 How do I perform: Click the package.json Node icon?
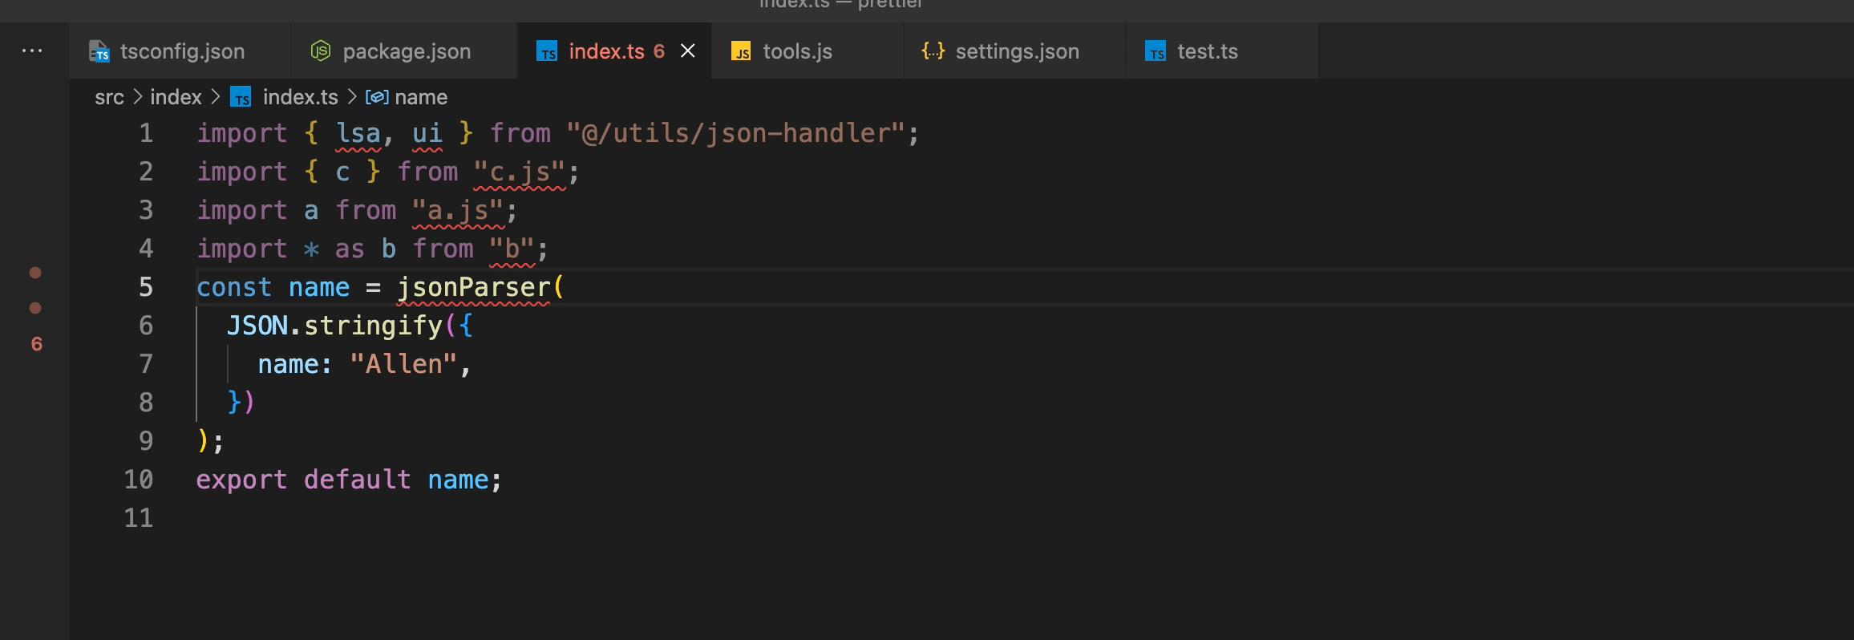(x=321, y=51)
